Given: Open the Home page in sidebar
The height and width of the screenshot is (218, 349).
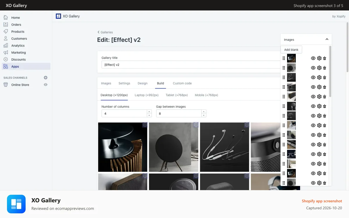Looking at the screenshot, I should (15, 18).
